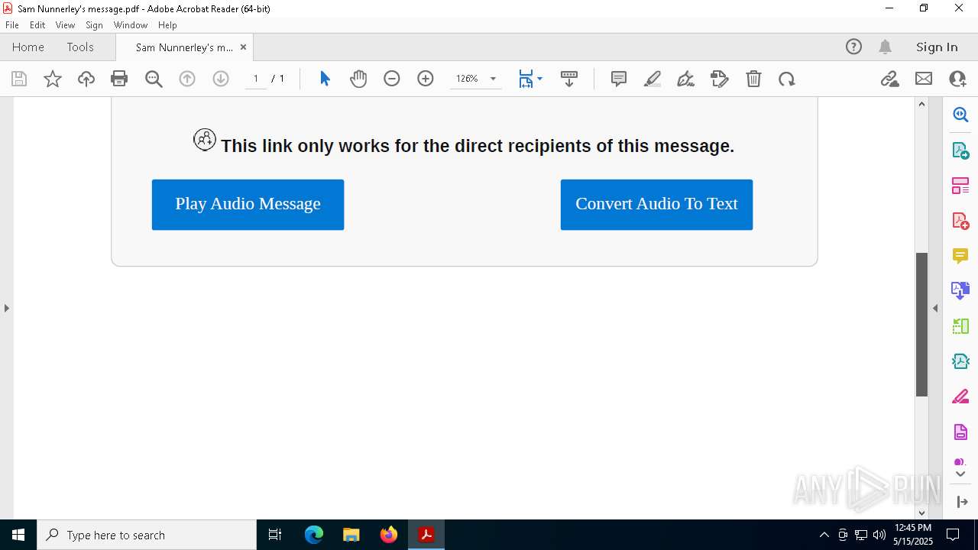Zoom in with plus button
The width and height of the screenshot is (978, 550).
(x=426, y=79)
